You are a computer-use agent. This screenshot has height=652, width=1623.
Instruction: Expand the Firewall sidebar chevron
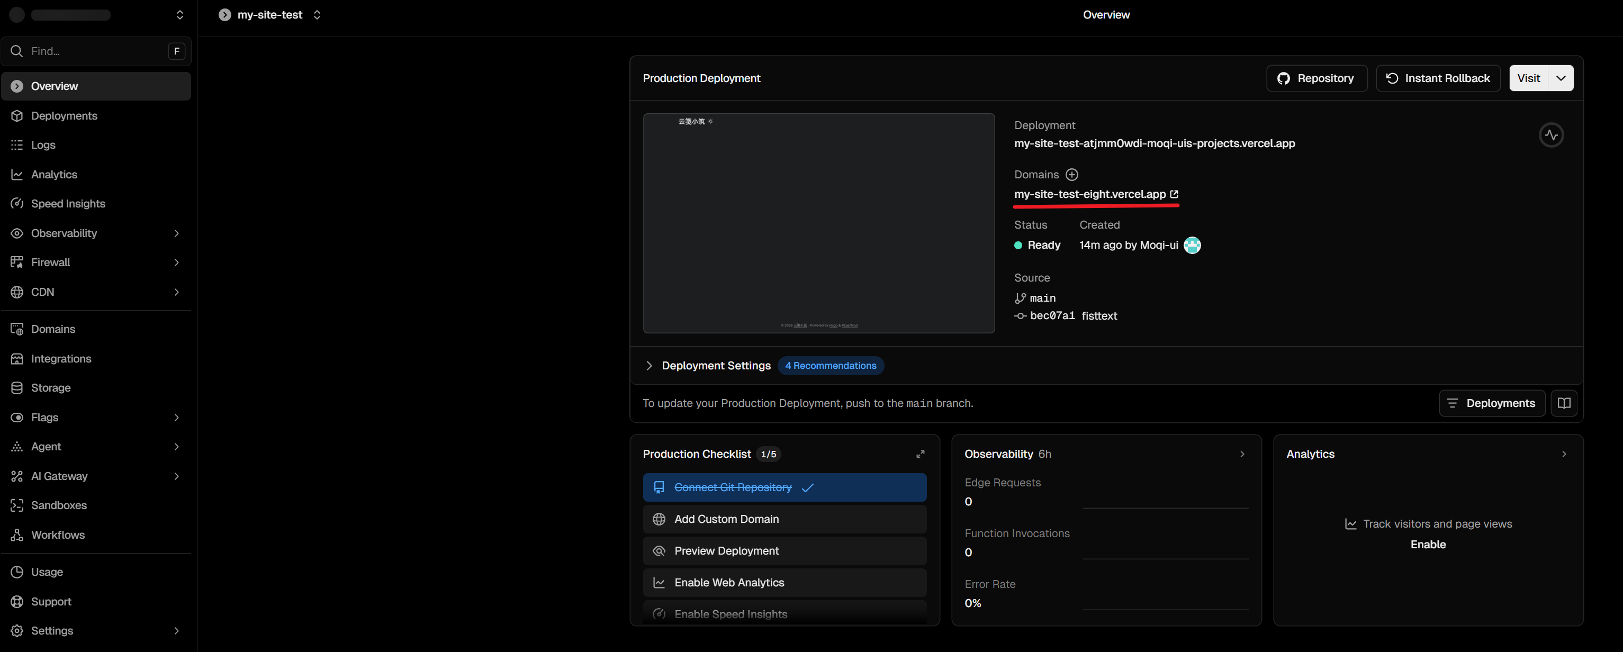[x=176, y=262]
